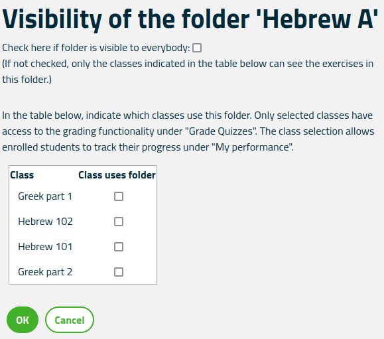
Task: Click the 'Check here if folder is visible' label
Action: coord(96,48)
